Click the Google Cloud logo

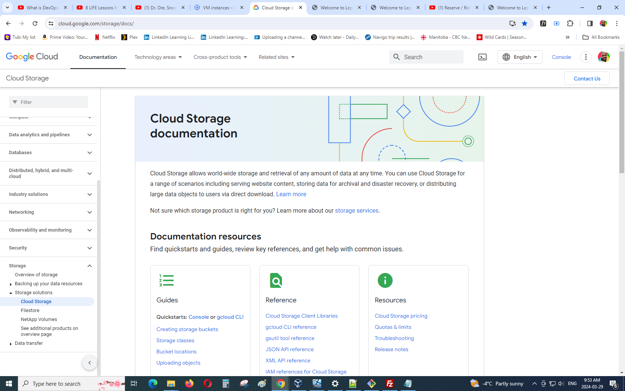32,57
